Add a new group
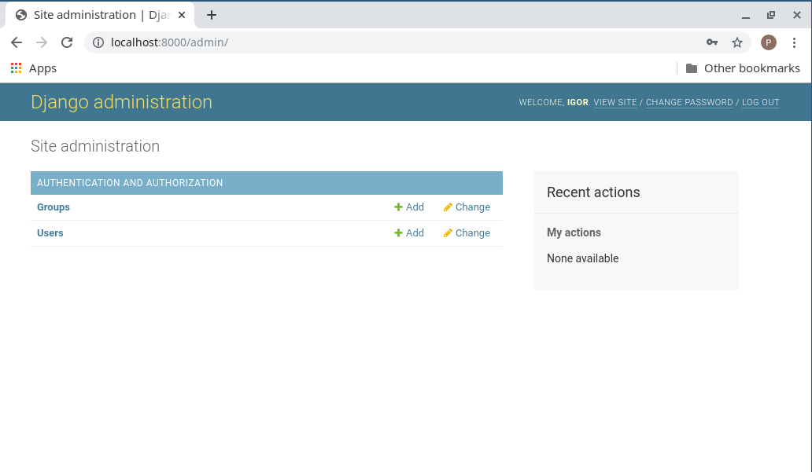The image size is (812, 472). click(x=409, y=207)
